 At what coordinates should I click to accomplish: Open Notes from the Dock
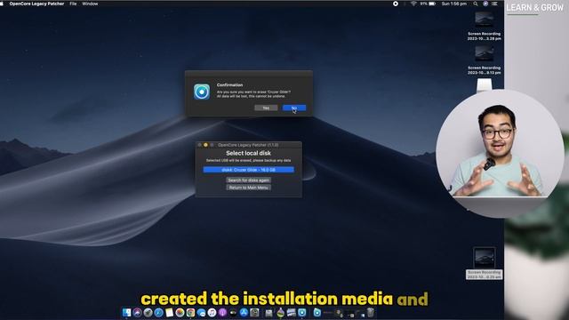point(169,312)
